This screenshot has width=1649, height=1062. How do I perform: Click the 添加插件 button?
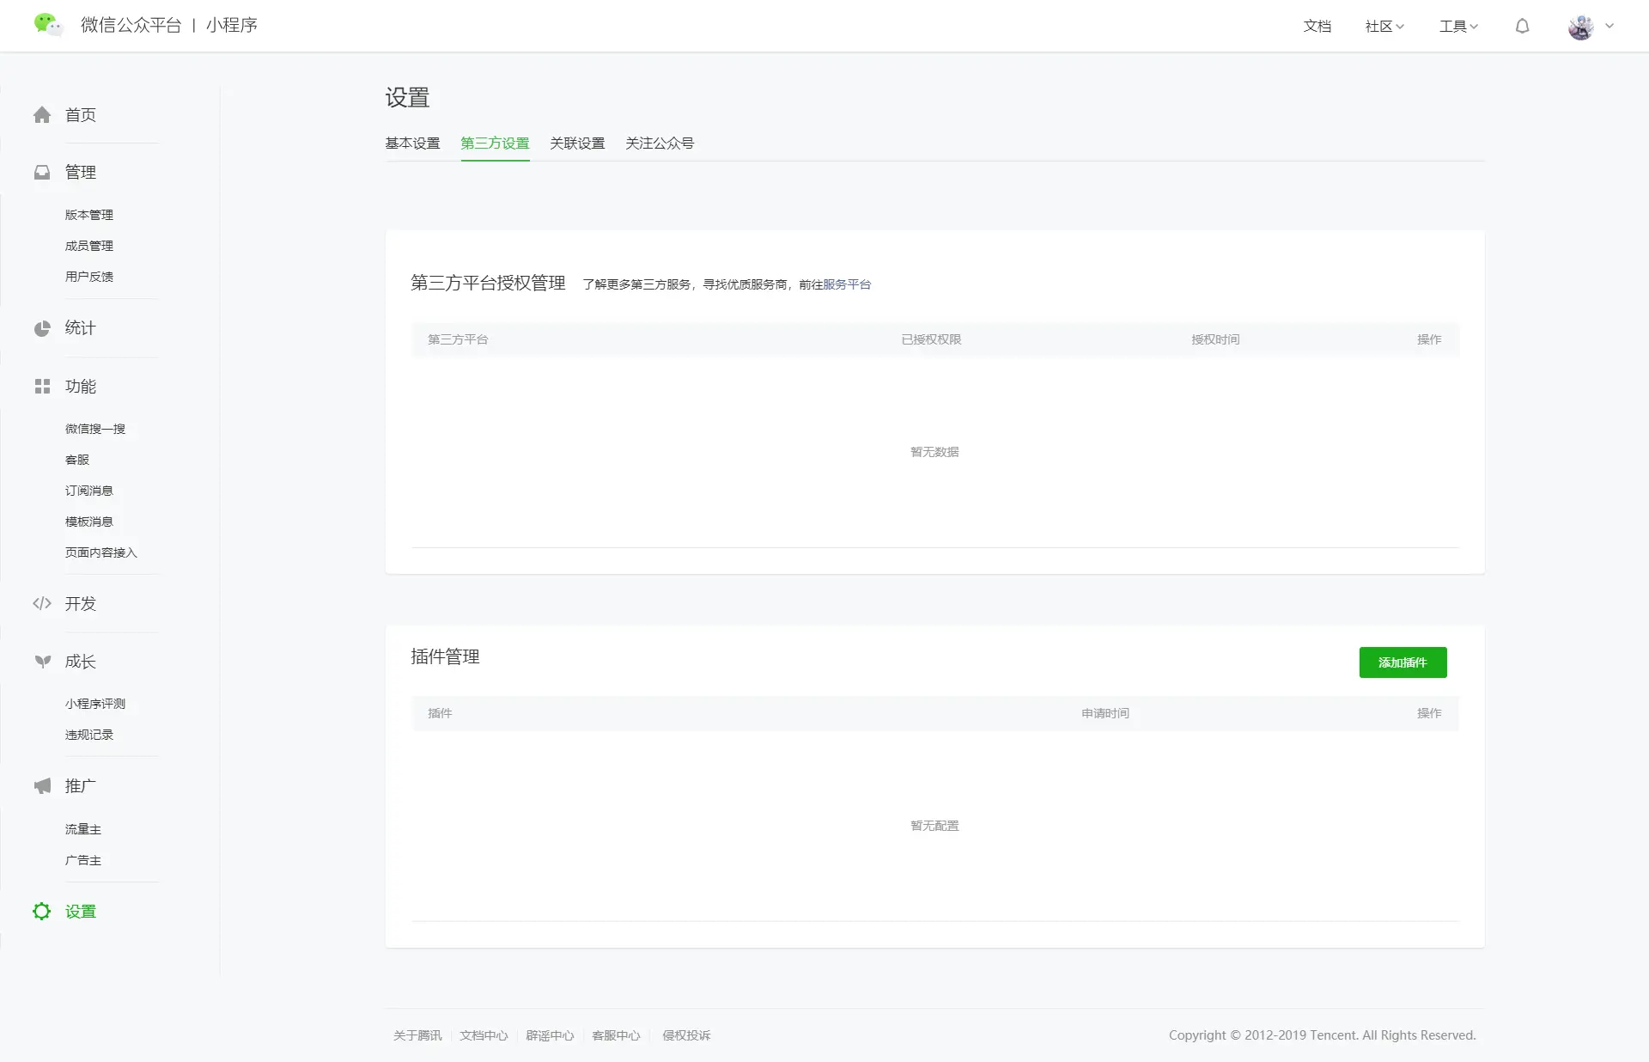1403,662
